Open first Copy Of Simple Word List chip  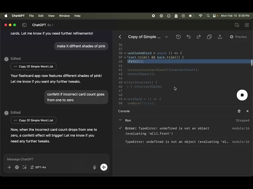33,67
